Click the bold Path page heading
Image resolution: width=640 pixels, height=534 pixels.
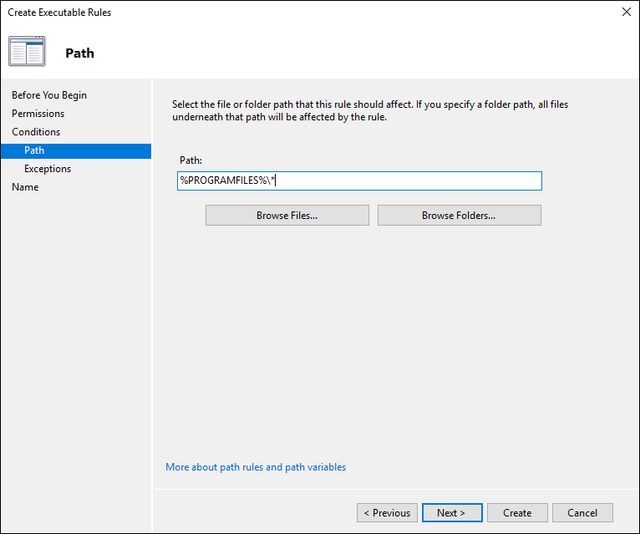[79, 53]
